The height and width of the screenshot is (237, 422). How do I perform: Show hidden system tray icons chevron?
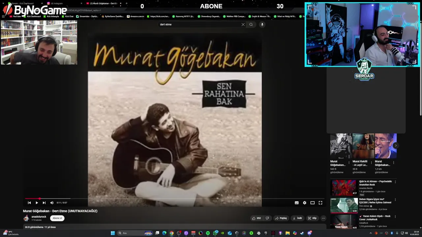pos(371,233)
